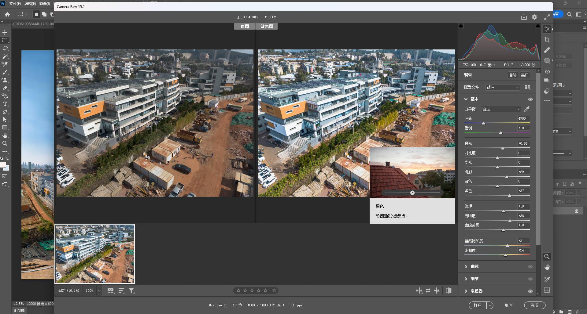Screen dimensions: 587x314
Task: Open the 图像(I) menu
Action: click(45, 4)
